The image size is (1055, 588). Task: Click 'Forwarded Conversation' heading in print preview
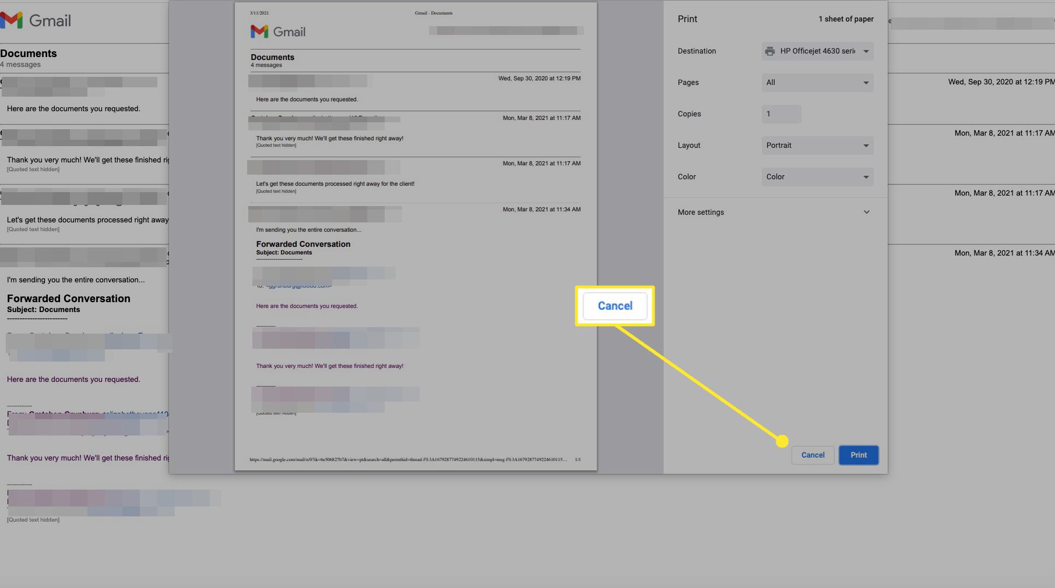point(303,245)
